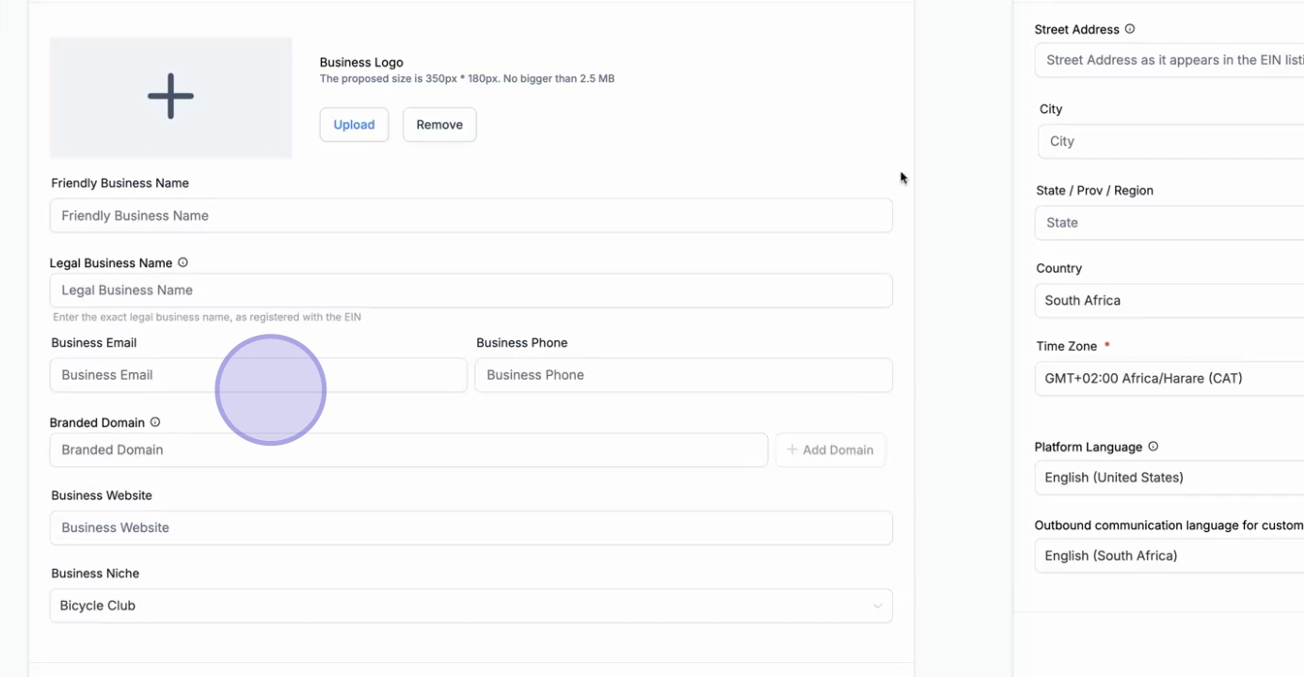This screenshot has width=1304, height=677.
Task: Click info icon beside Platform Language
Action: tap(1153, 447)
